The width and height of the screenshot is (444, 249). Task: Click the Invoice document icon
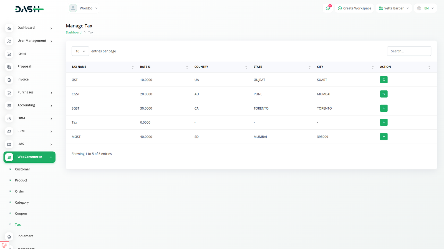(9, 80)
